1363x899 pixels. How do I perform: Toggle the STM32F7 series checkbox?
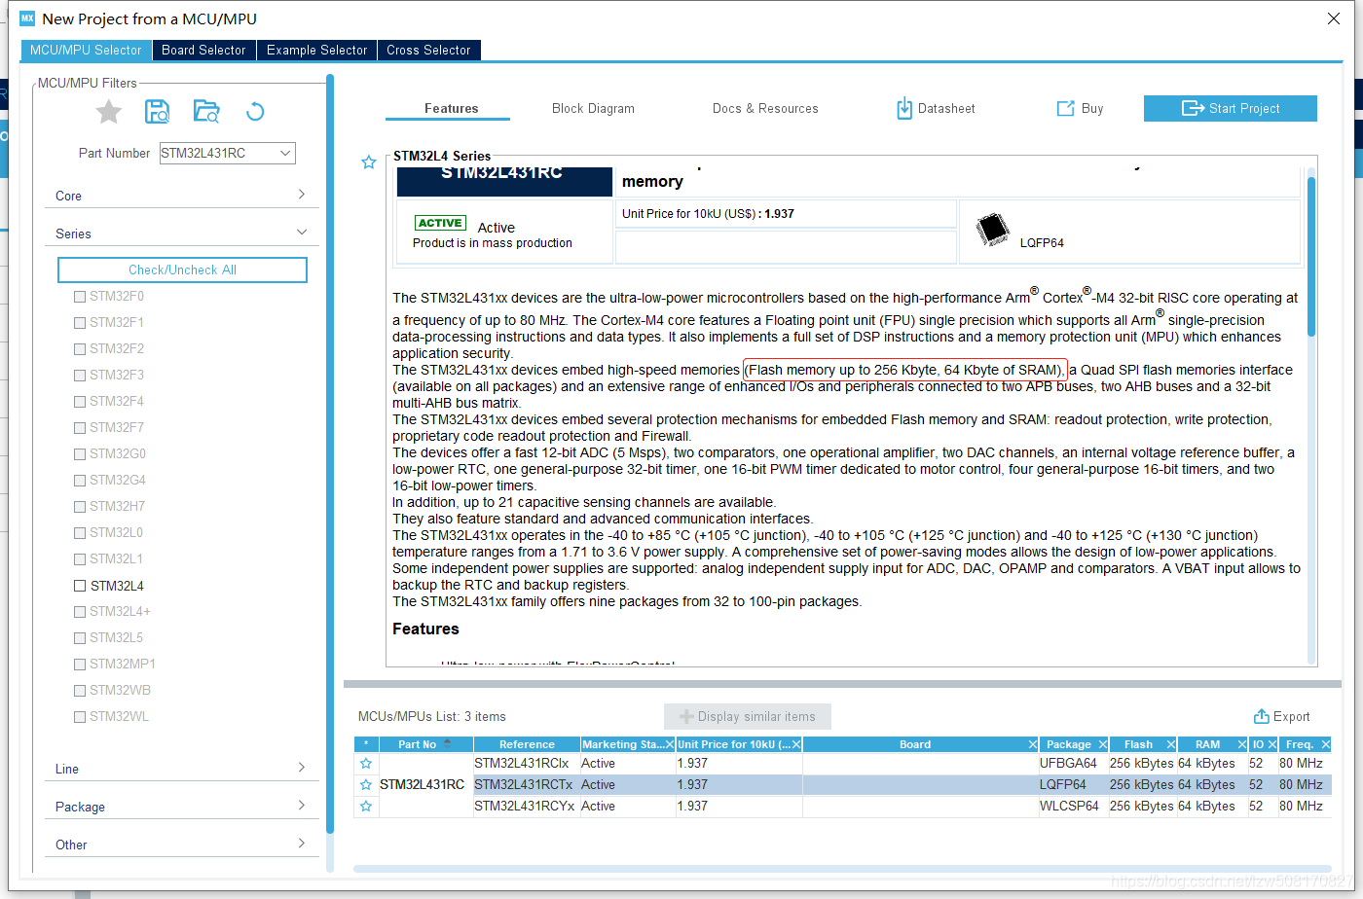pyautogui.click(x=80, y=428)
